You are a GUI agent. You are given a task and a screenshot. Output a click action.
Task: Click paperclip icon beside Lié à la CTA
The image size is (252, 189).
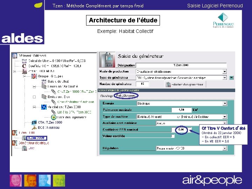tap(54, 112)
